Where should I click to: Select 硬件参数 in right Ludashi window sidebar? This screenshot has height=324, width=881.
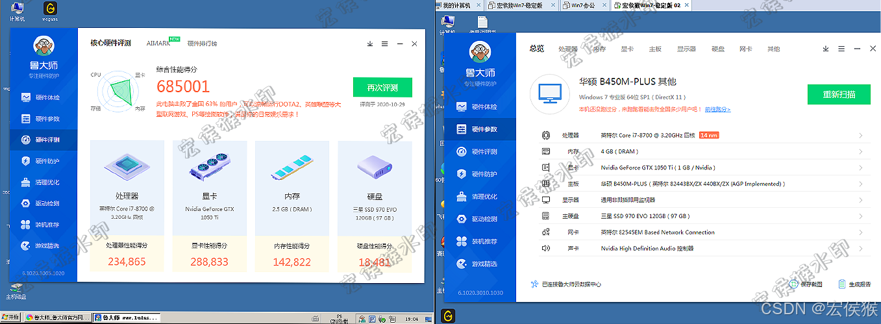480,129
